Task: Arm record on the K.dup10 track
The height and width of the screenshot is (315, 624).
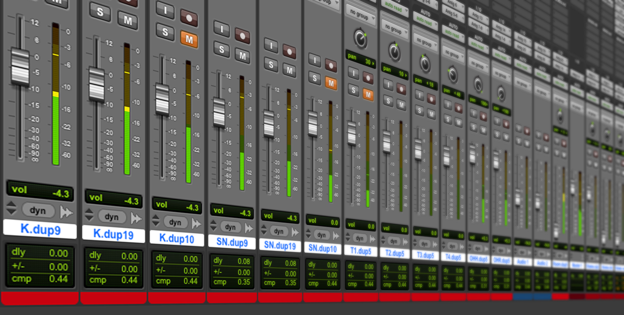Action: pos(189,18)
